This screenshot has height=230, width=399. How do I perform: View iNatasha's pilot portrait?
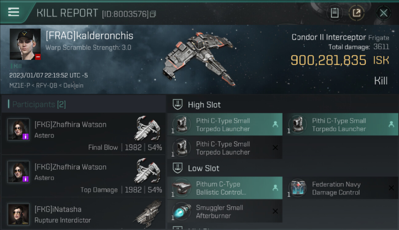19,214
